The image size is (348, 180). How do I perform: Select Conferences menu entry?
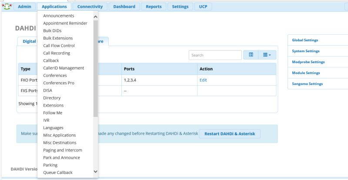[55, 76]
